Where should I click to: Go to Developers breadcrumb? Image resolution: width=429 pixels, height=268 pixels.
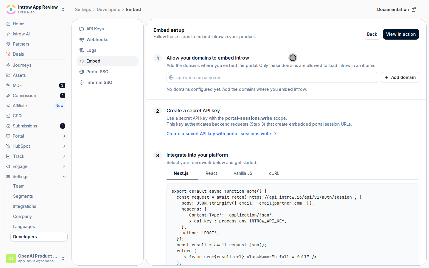(108, 10)
